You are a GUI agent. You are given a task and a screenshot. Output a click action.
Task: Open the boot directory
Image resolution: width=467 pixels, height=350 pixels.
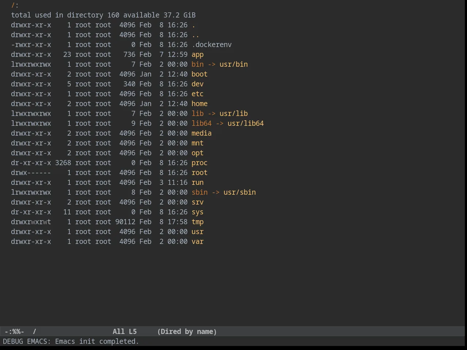coord(200,74)
